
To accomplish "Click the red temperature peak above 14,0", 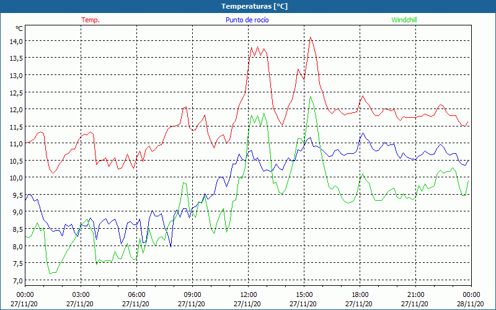I will [311, 37].
